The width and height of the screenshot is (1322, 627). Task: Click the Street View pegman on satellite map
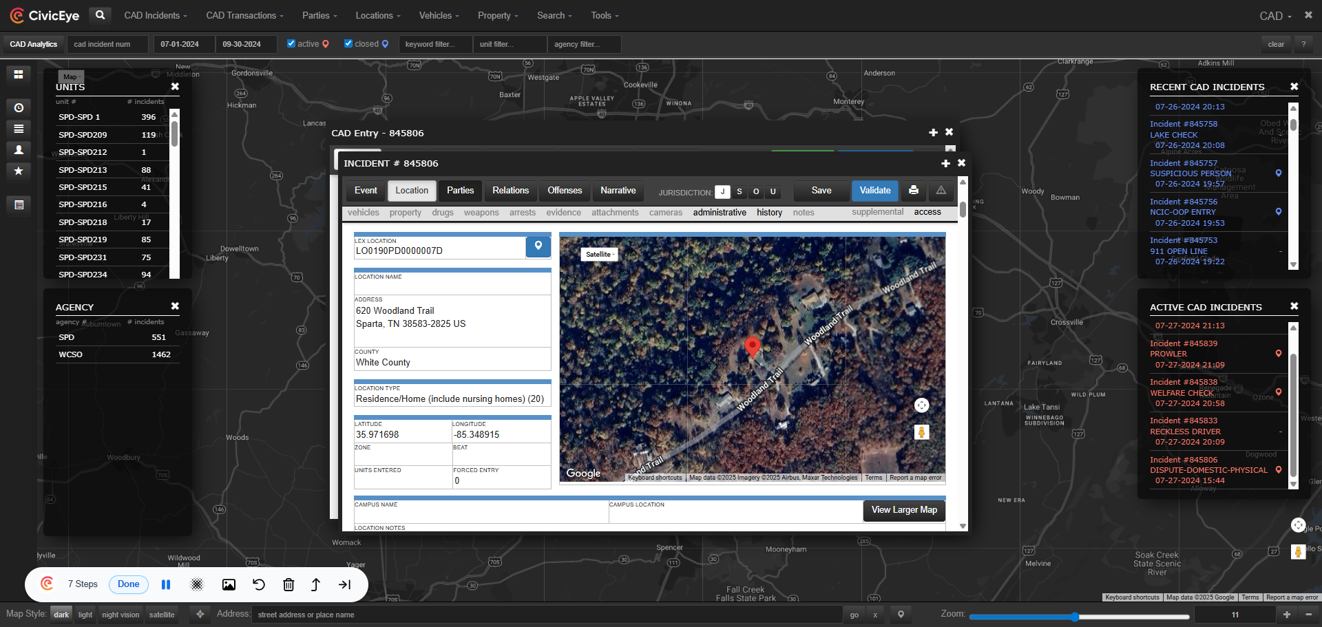click(x=921, y=432)
